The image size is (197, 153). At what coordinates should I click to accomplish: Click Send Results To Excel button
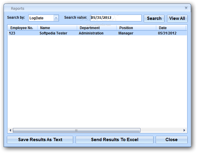115,140
